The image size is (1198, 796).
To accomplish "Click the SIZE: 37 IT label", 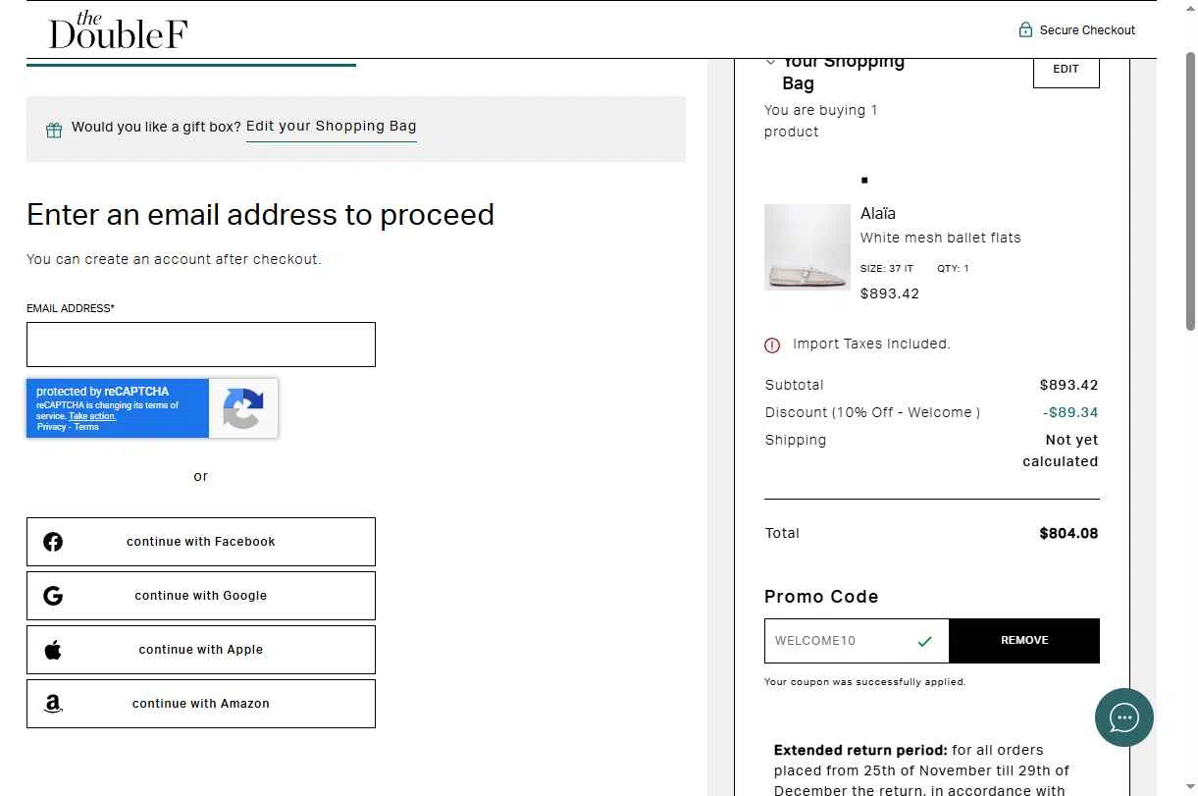I will point(887,269).
